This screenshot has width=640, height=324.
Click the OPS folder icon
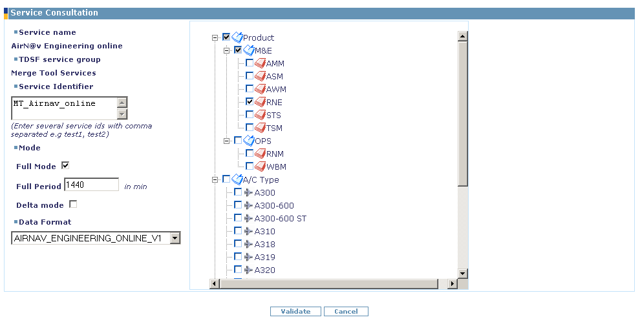pyautogui.click(x=249, y=141)
